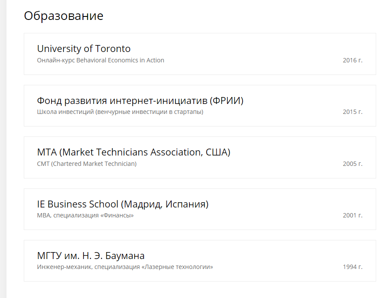Open the Фонд развития интернет-инициатив (ФРИИ) title
The image size is (390, 298).
[x=141, y=100]
